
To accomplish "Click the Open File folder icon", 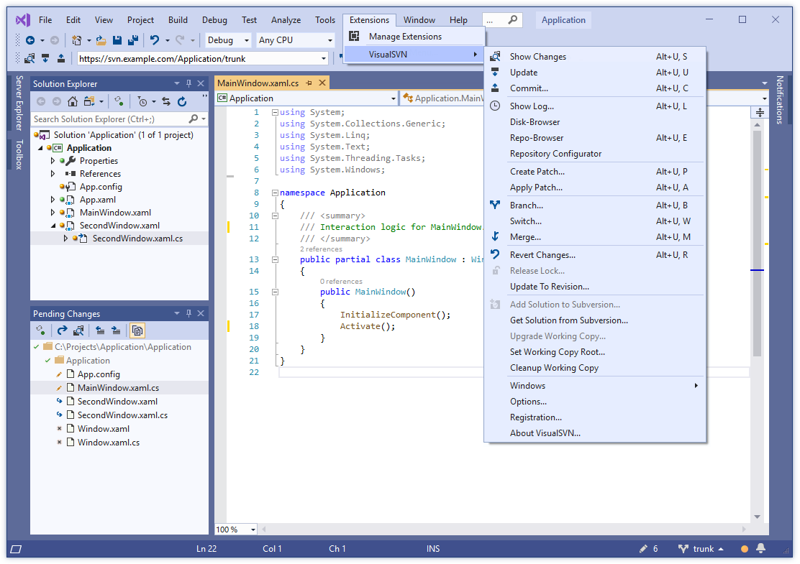I will click(101, 40).
